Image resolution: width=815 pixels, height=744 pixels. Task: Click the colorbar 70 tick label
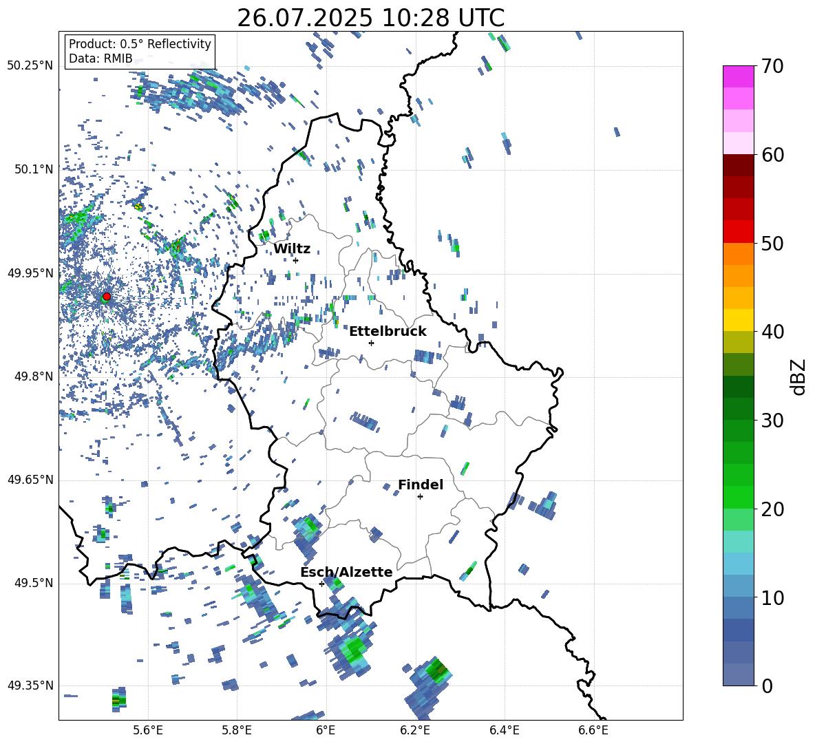pos(772,66)
